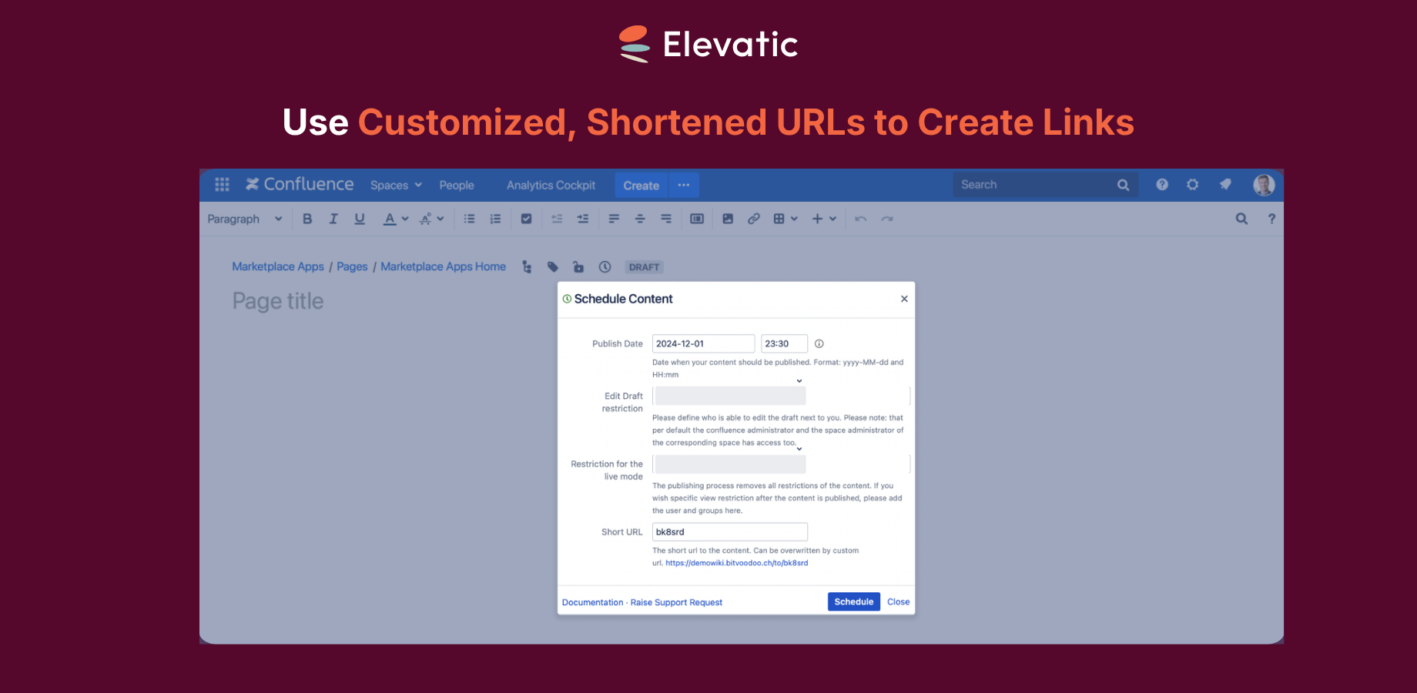The width and height of the screenshot is (1417, 693).
Task: Expand the Spaces dropdown
Action: [395, 185]
